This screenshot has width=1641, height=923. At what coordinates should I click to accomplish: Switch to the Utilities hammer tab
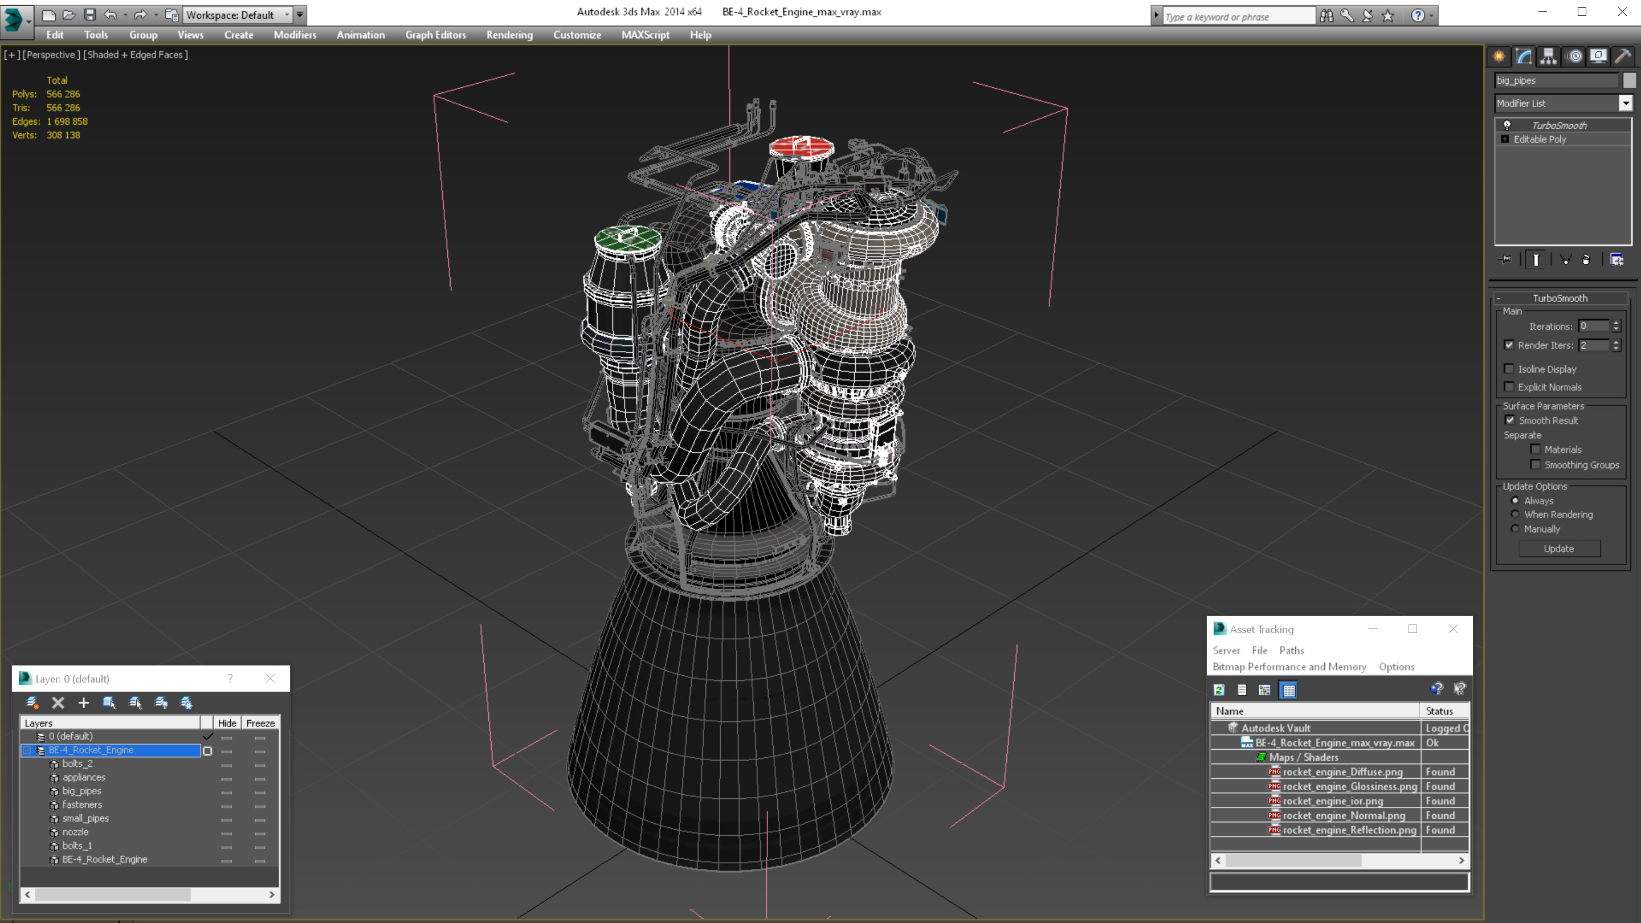[x=1623, y=57]
